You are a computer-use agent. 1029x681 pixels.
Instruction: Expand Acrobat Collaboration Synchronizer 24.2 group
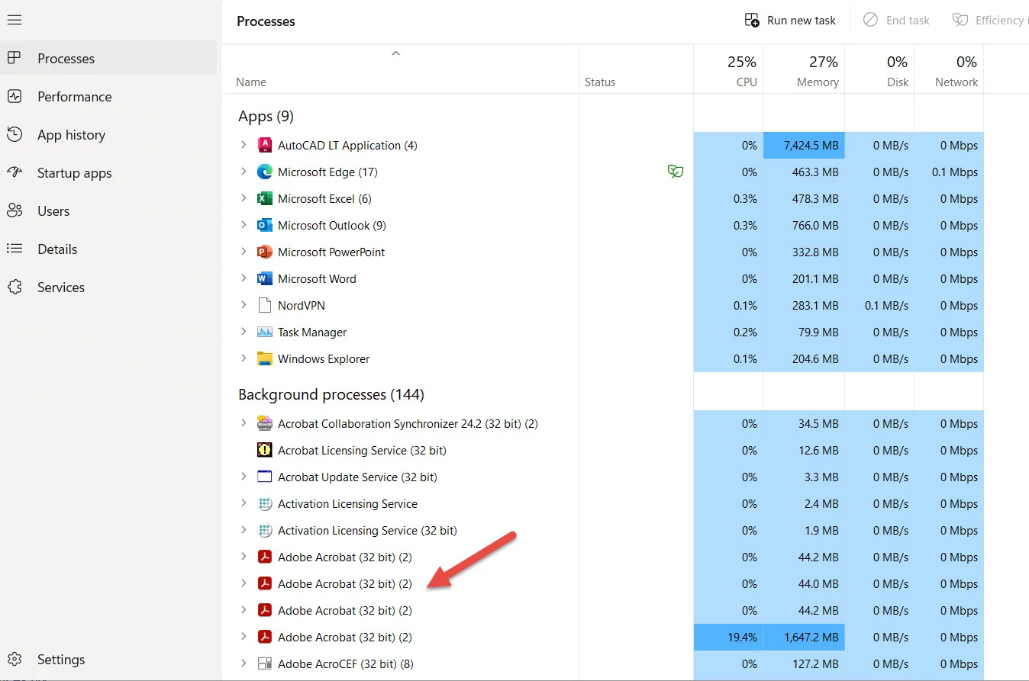click(x=244, y=422)
